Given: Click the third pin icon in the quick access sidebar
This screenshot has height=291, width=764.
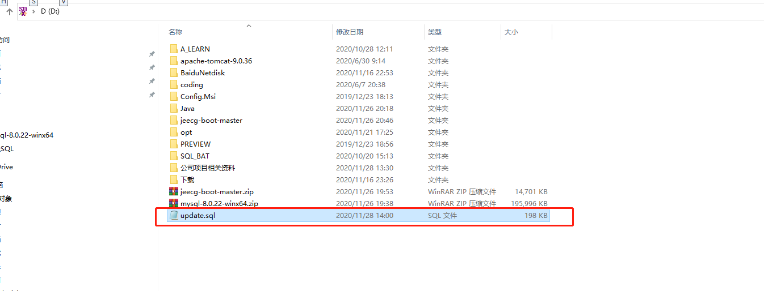Looking at the screenshot, I should coord(152,81).
